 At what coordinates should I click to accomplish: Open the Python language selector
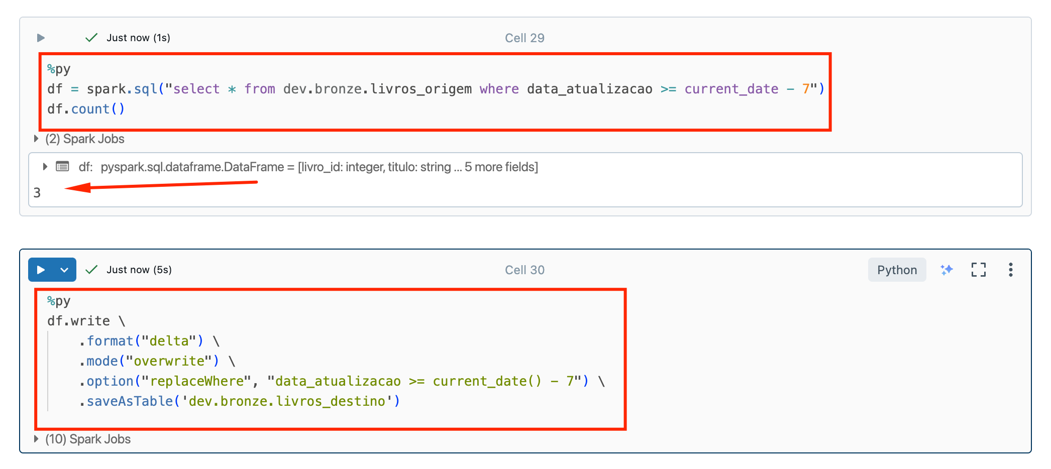point(897,270)
